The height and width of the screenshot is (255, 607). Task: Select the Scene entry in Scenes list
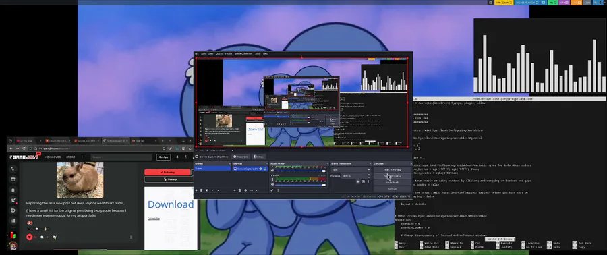(x=212, y=169)
